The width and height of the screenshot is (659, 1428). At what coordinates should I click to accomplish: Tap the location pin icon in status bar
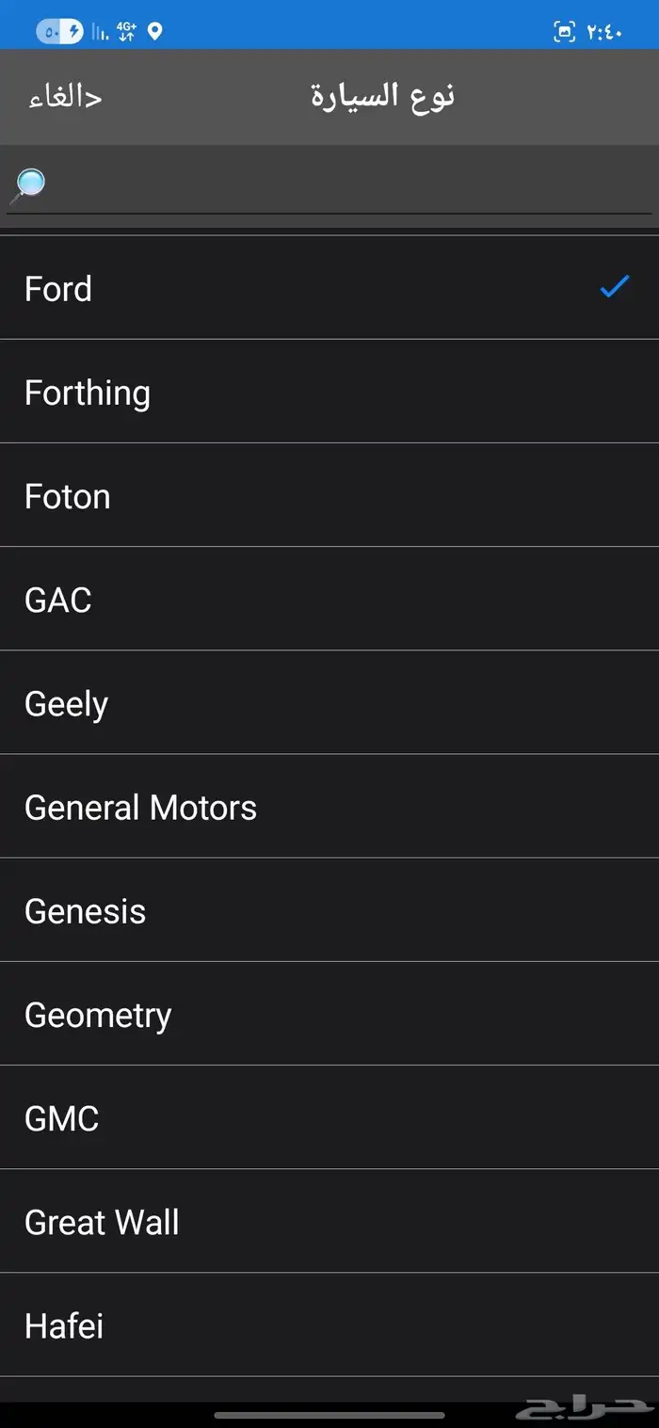point(155,31)
